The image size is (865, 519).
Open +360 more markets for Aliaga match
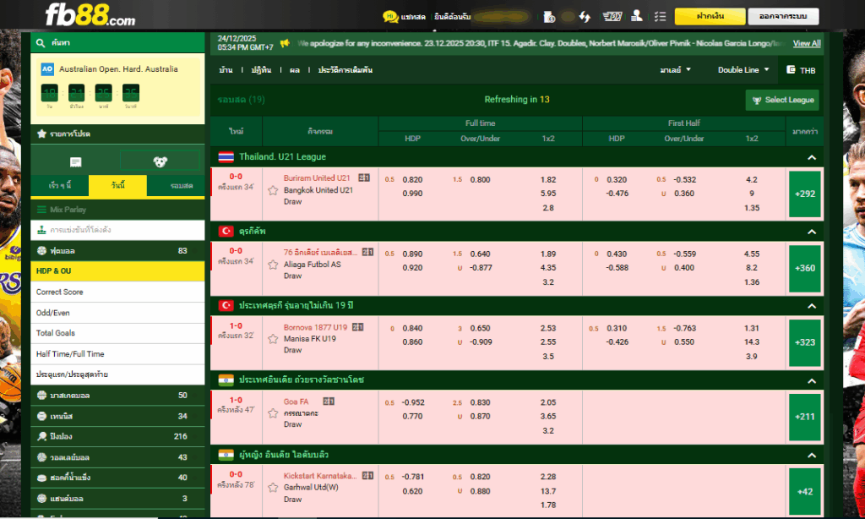[x=805, y=268]
